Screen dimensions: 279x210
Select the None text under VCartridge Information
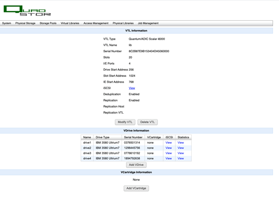[136, 180]
